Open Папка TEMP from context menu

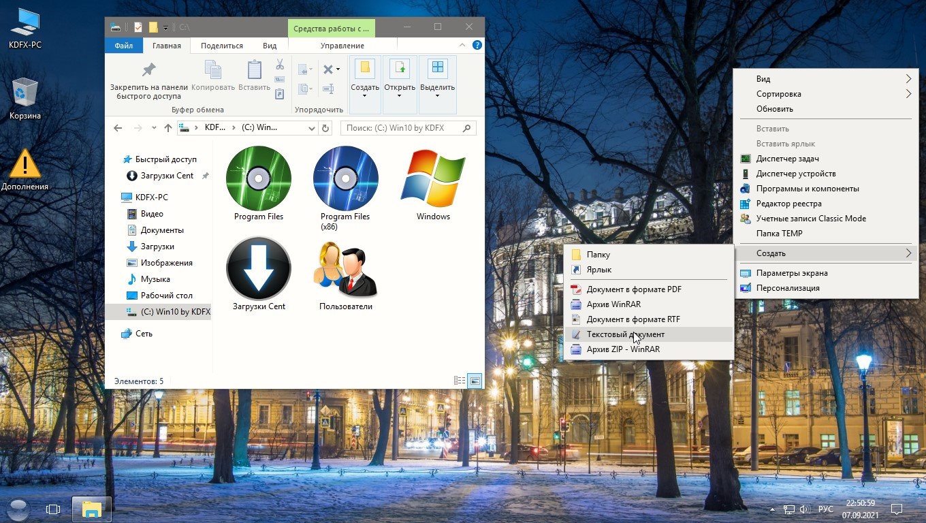click(826, 234)
